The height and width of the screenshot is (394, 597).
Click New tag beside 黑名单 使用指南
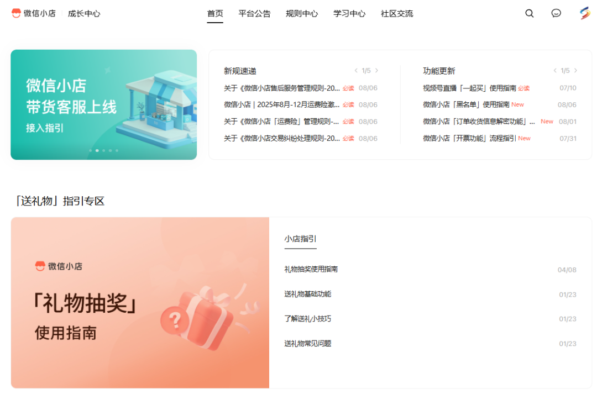[517, 104]
